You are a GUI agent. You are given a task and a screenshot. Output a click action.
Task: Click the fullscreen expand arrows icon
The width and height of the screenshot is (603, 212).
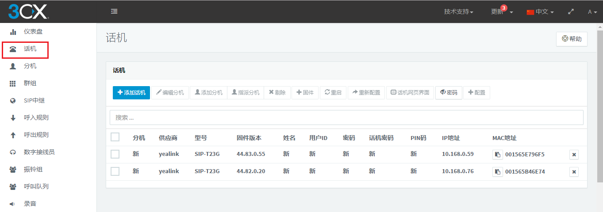pos(571,12)
